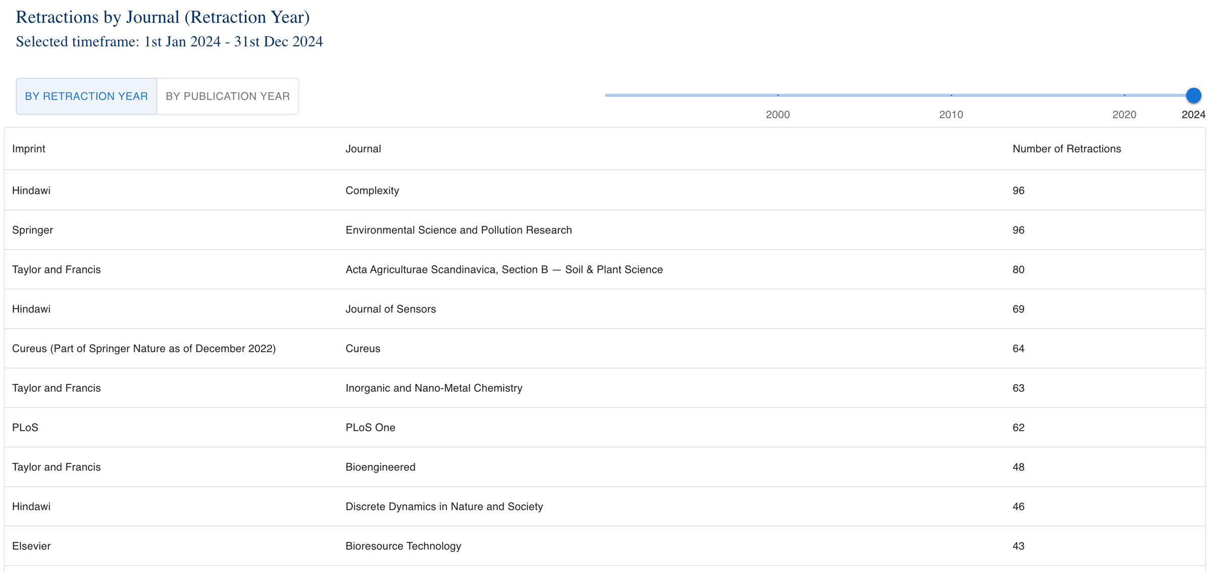Viewport: 1212px width, 572px height.
Task: Click the Journal column header
Action: [x=363, y=149]
